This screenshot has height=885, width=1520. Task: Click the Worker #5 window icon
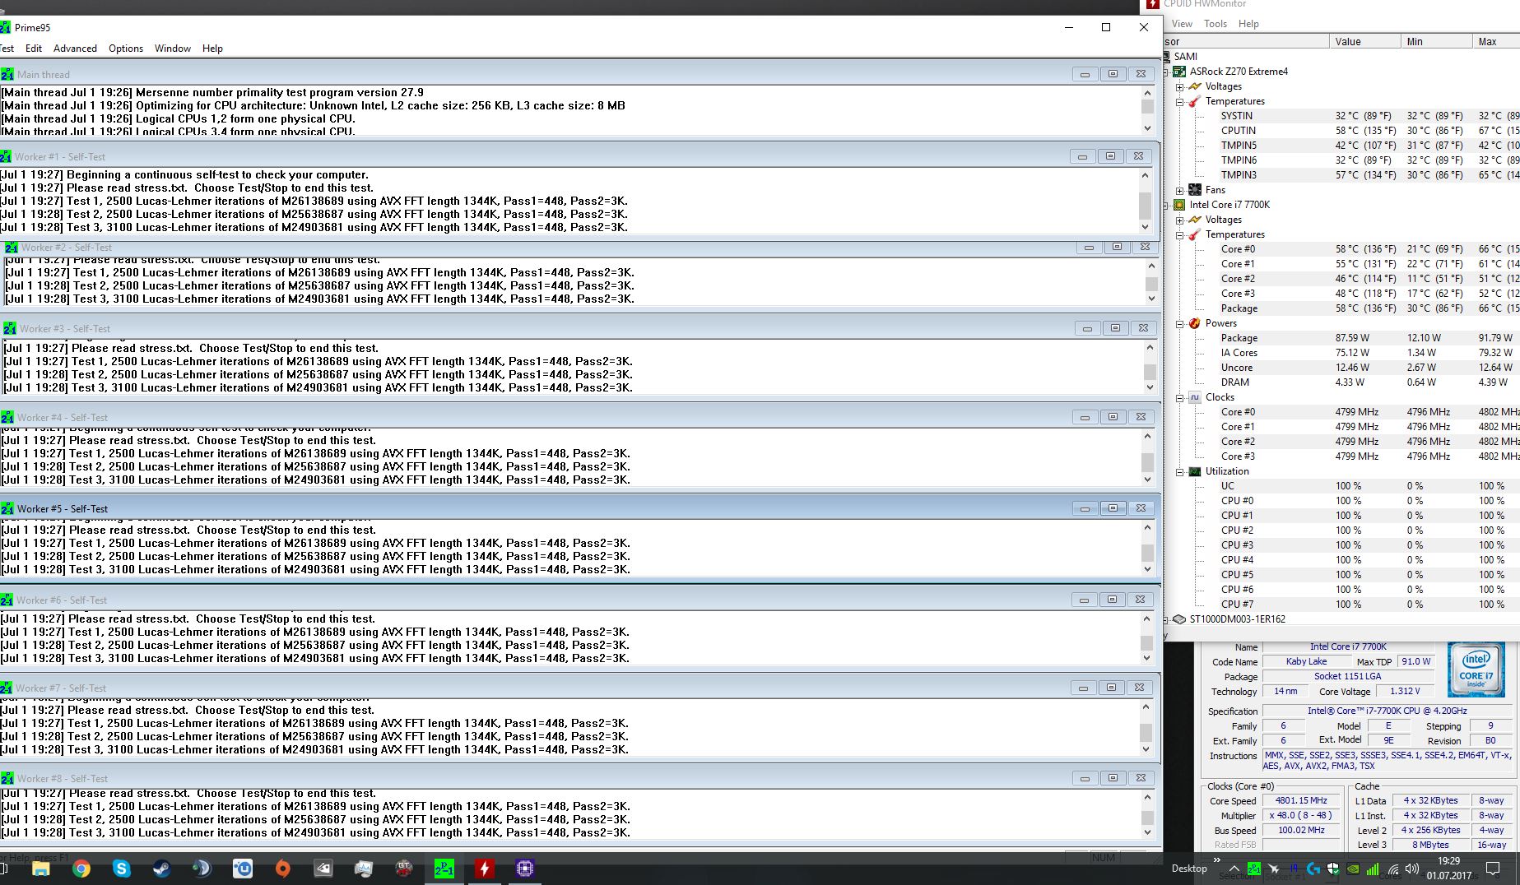[7, 508]
